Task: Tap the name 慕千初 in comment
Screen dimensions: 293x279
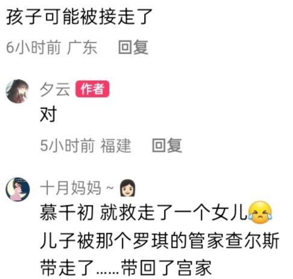Action: point(67,213)
